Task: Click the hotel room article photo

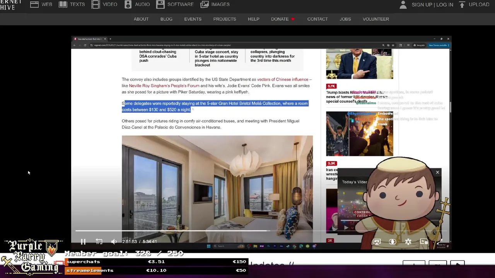Action: coord(217,189)
